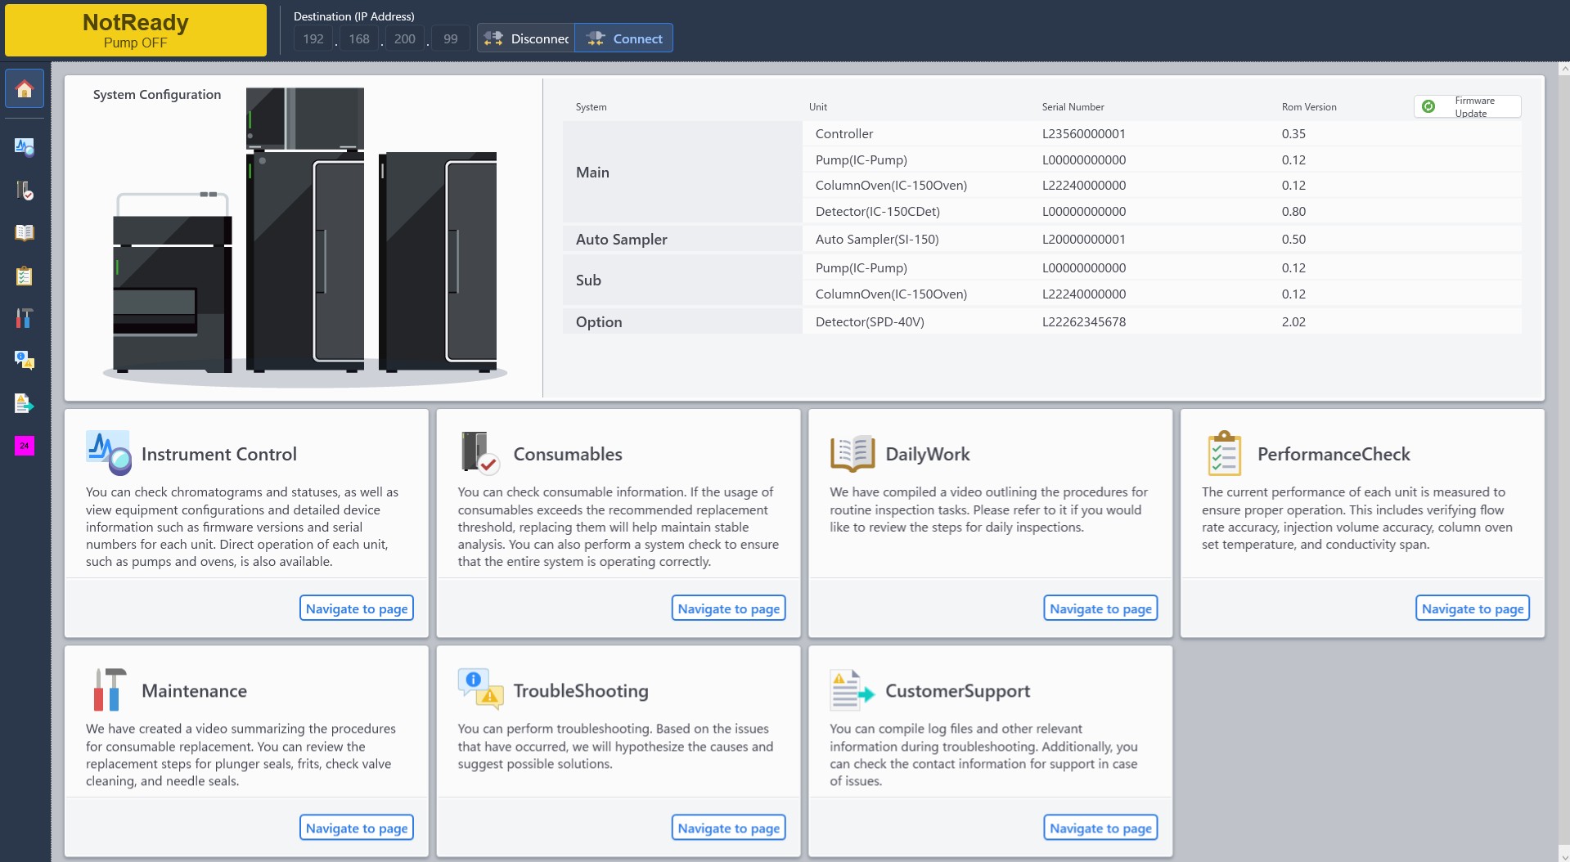
Task: Open DailyWork book icon in sidebar
Action: (x=25, y=233)
